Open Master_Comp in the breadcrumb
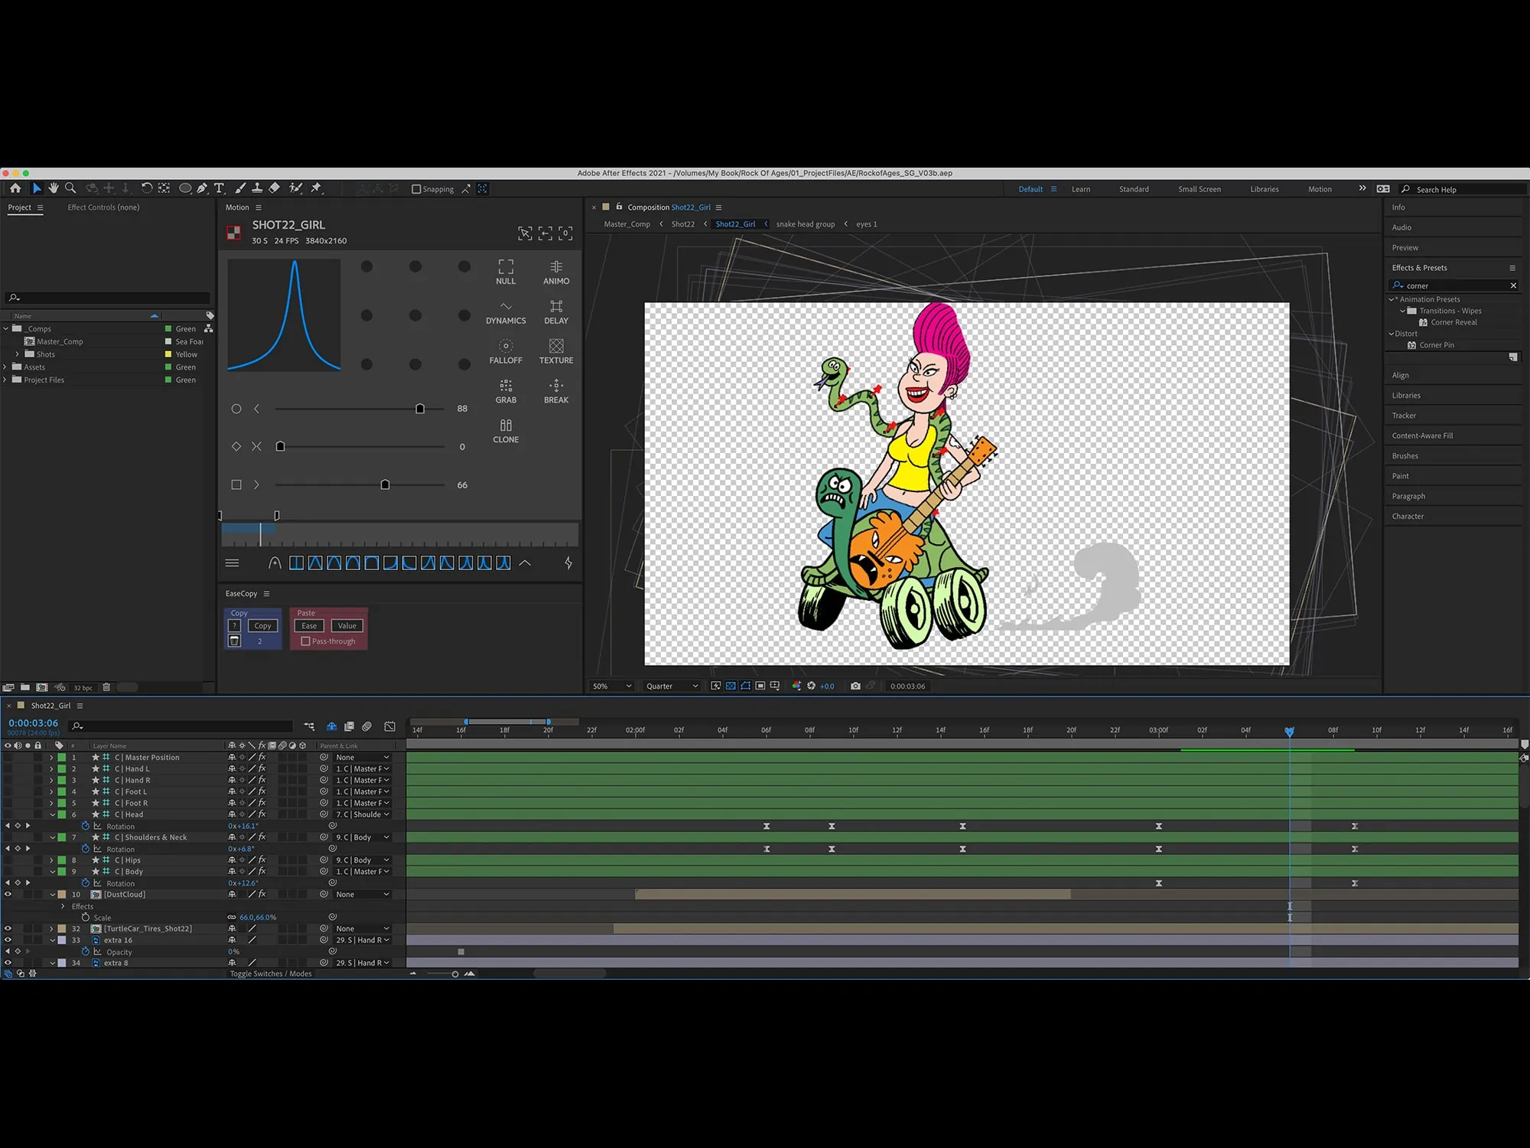Screen dimensions: 1530x1148 coord(627,224)
